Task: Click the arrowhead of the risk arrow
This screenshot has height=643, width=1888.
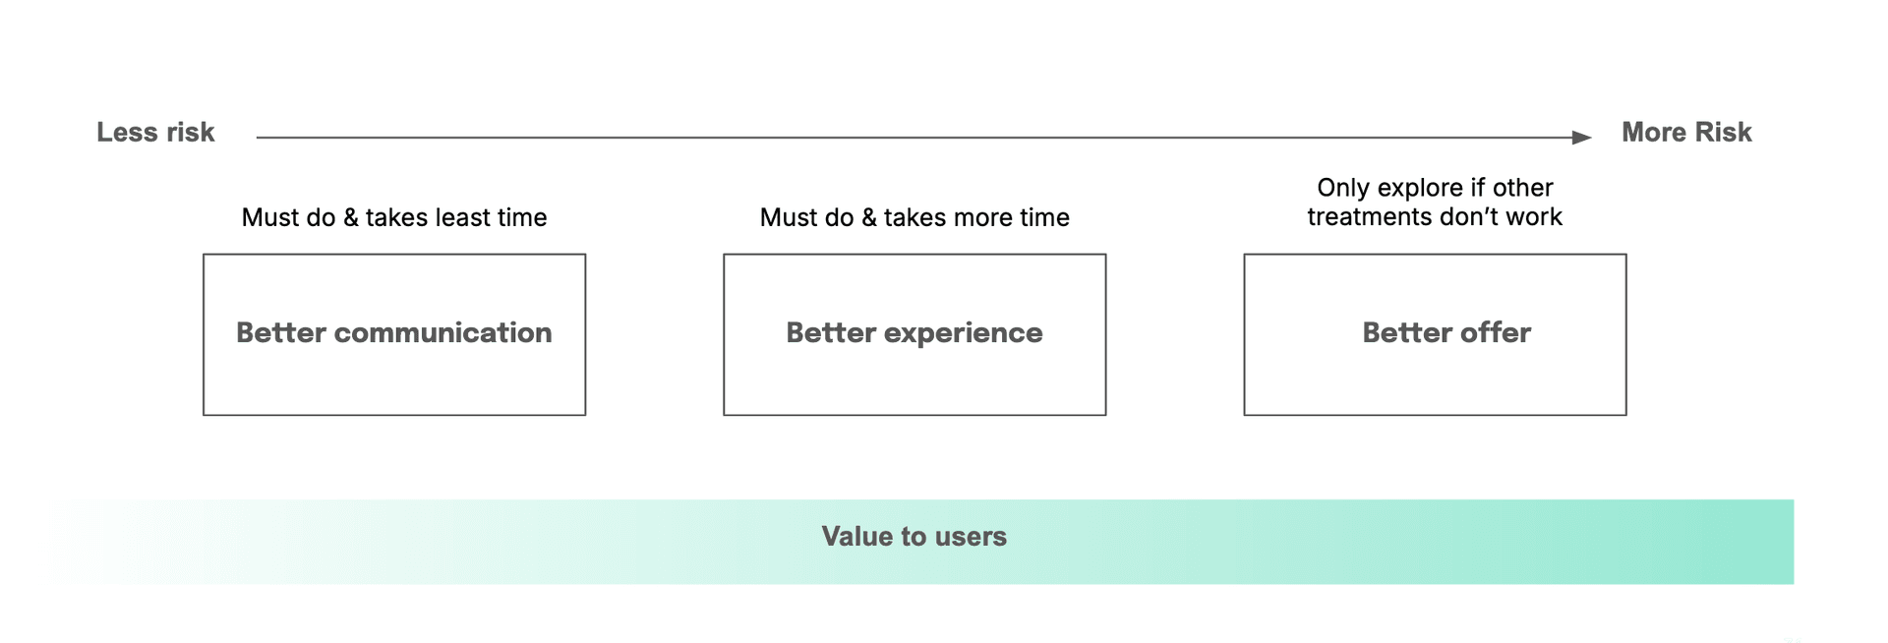Action: coord(1581,138)
